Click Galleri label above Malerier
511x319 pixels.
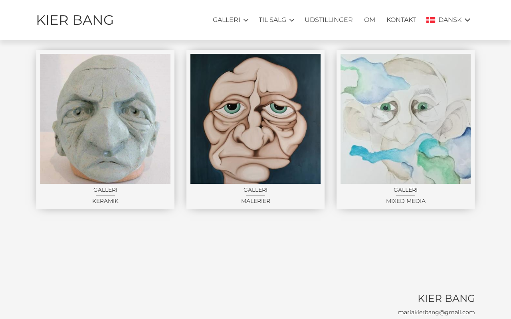[255, 190]
